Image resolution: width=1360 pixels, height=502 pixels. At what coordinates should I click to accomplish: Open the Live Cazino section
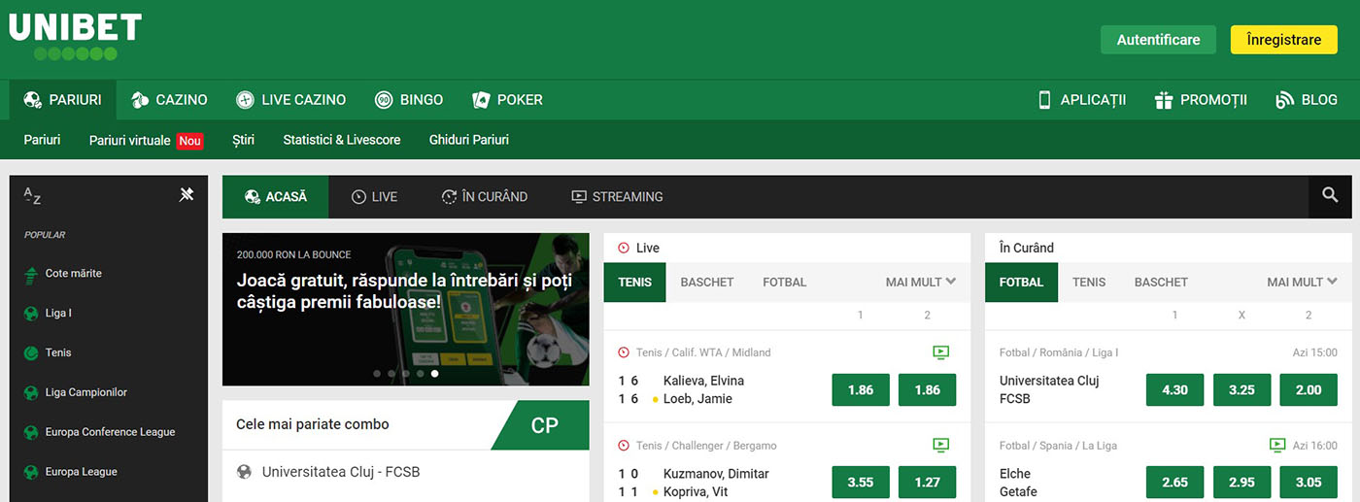[x=290, y=99]
